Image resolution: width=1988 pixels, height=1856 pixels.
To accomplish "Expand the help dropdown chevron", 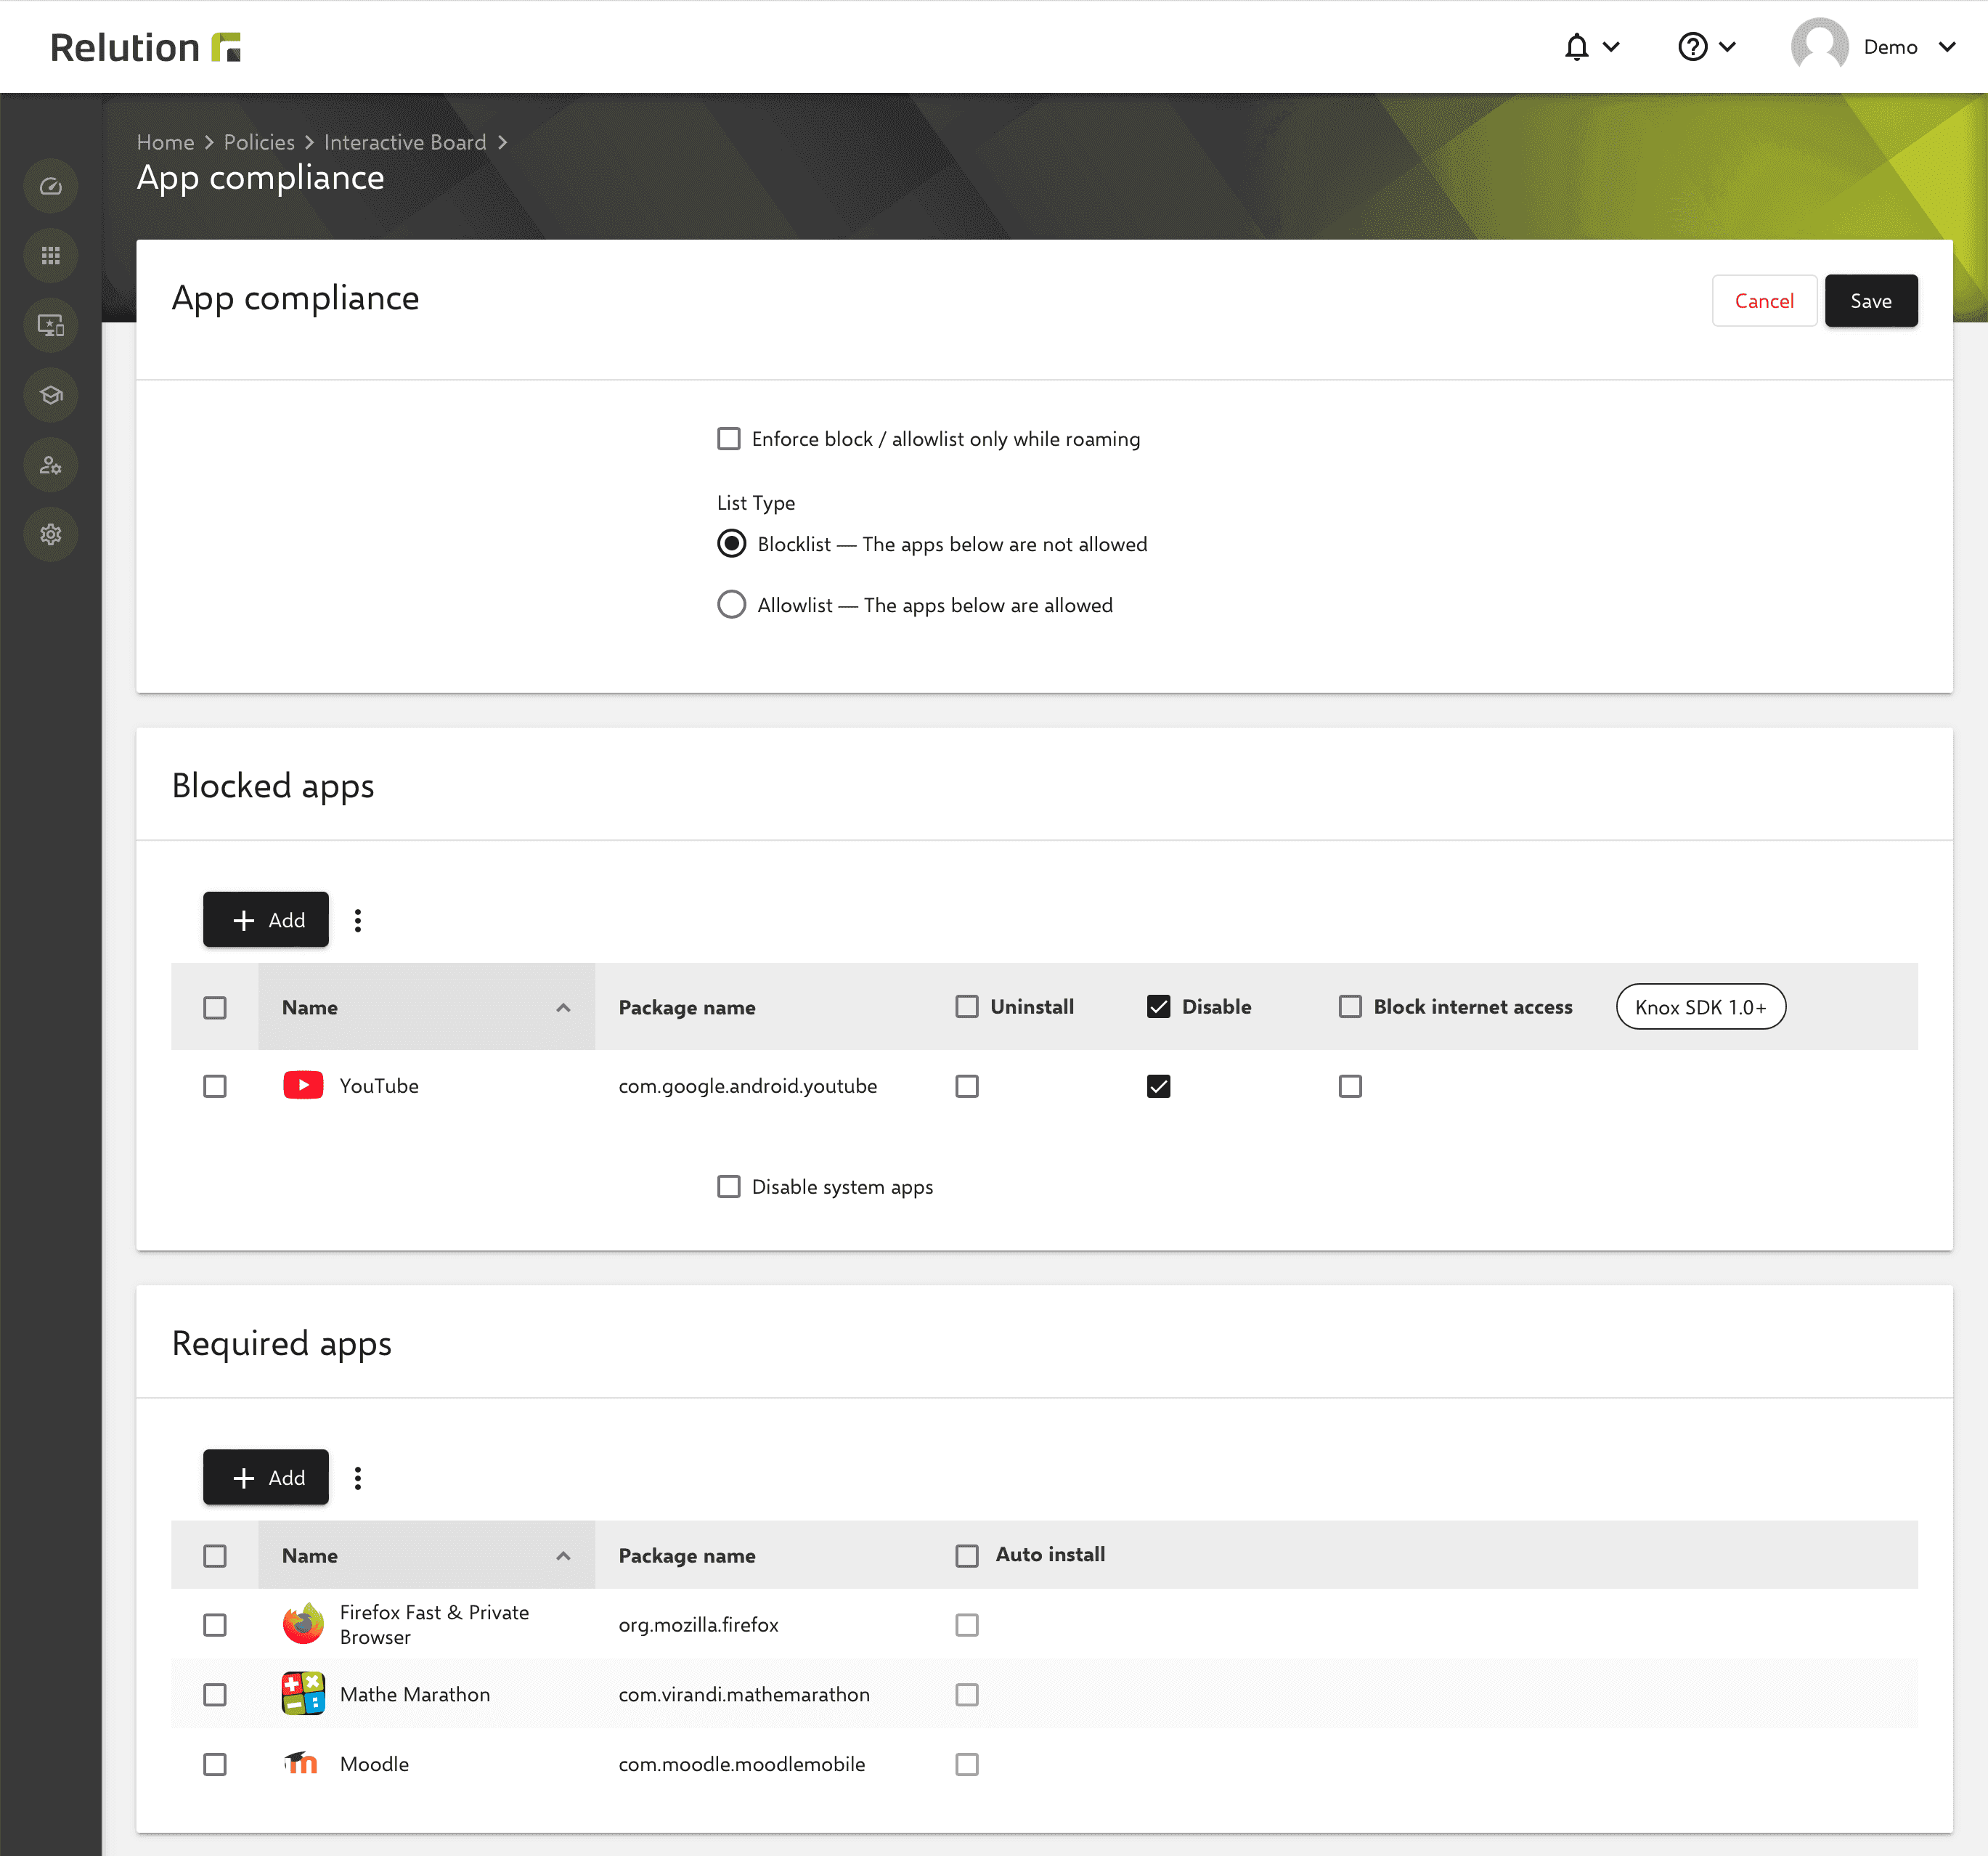I will point(1727,47).
